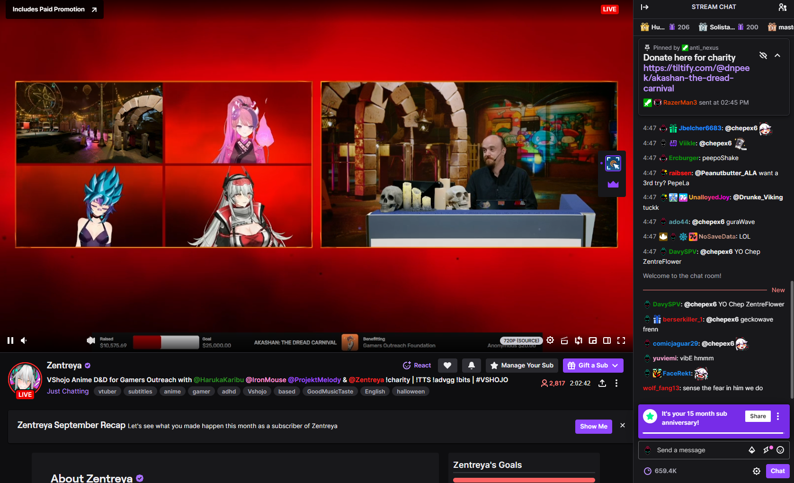The image size is (794, 483).
Task: Create a clip with the clapperboard icon
Action: tap(564, 340)
